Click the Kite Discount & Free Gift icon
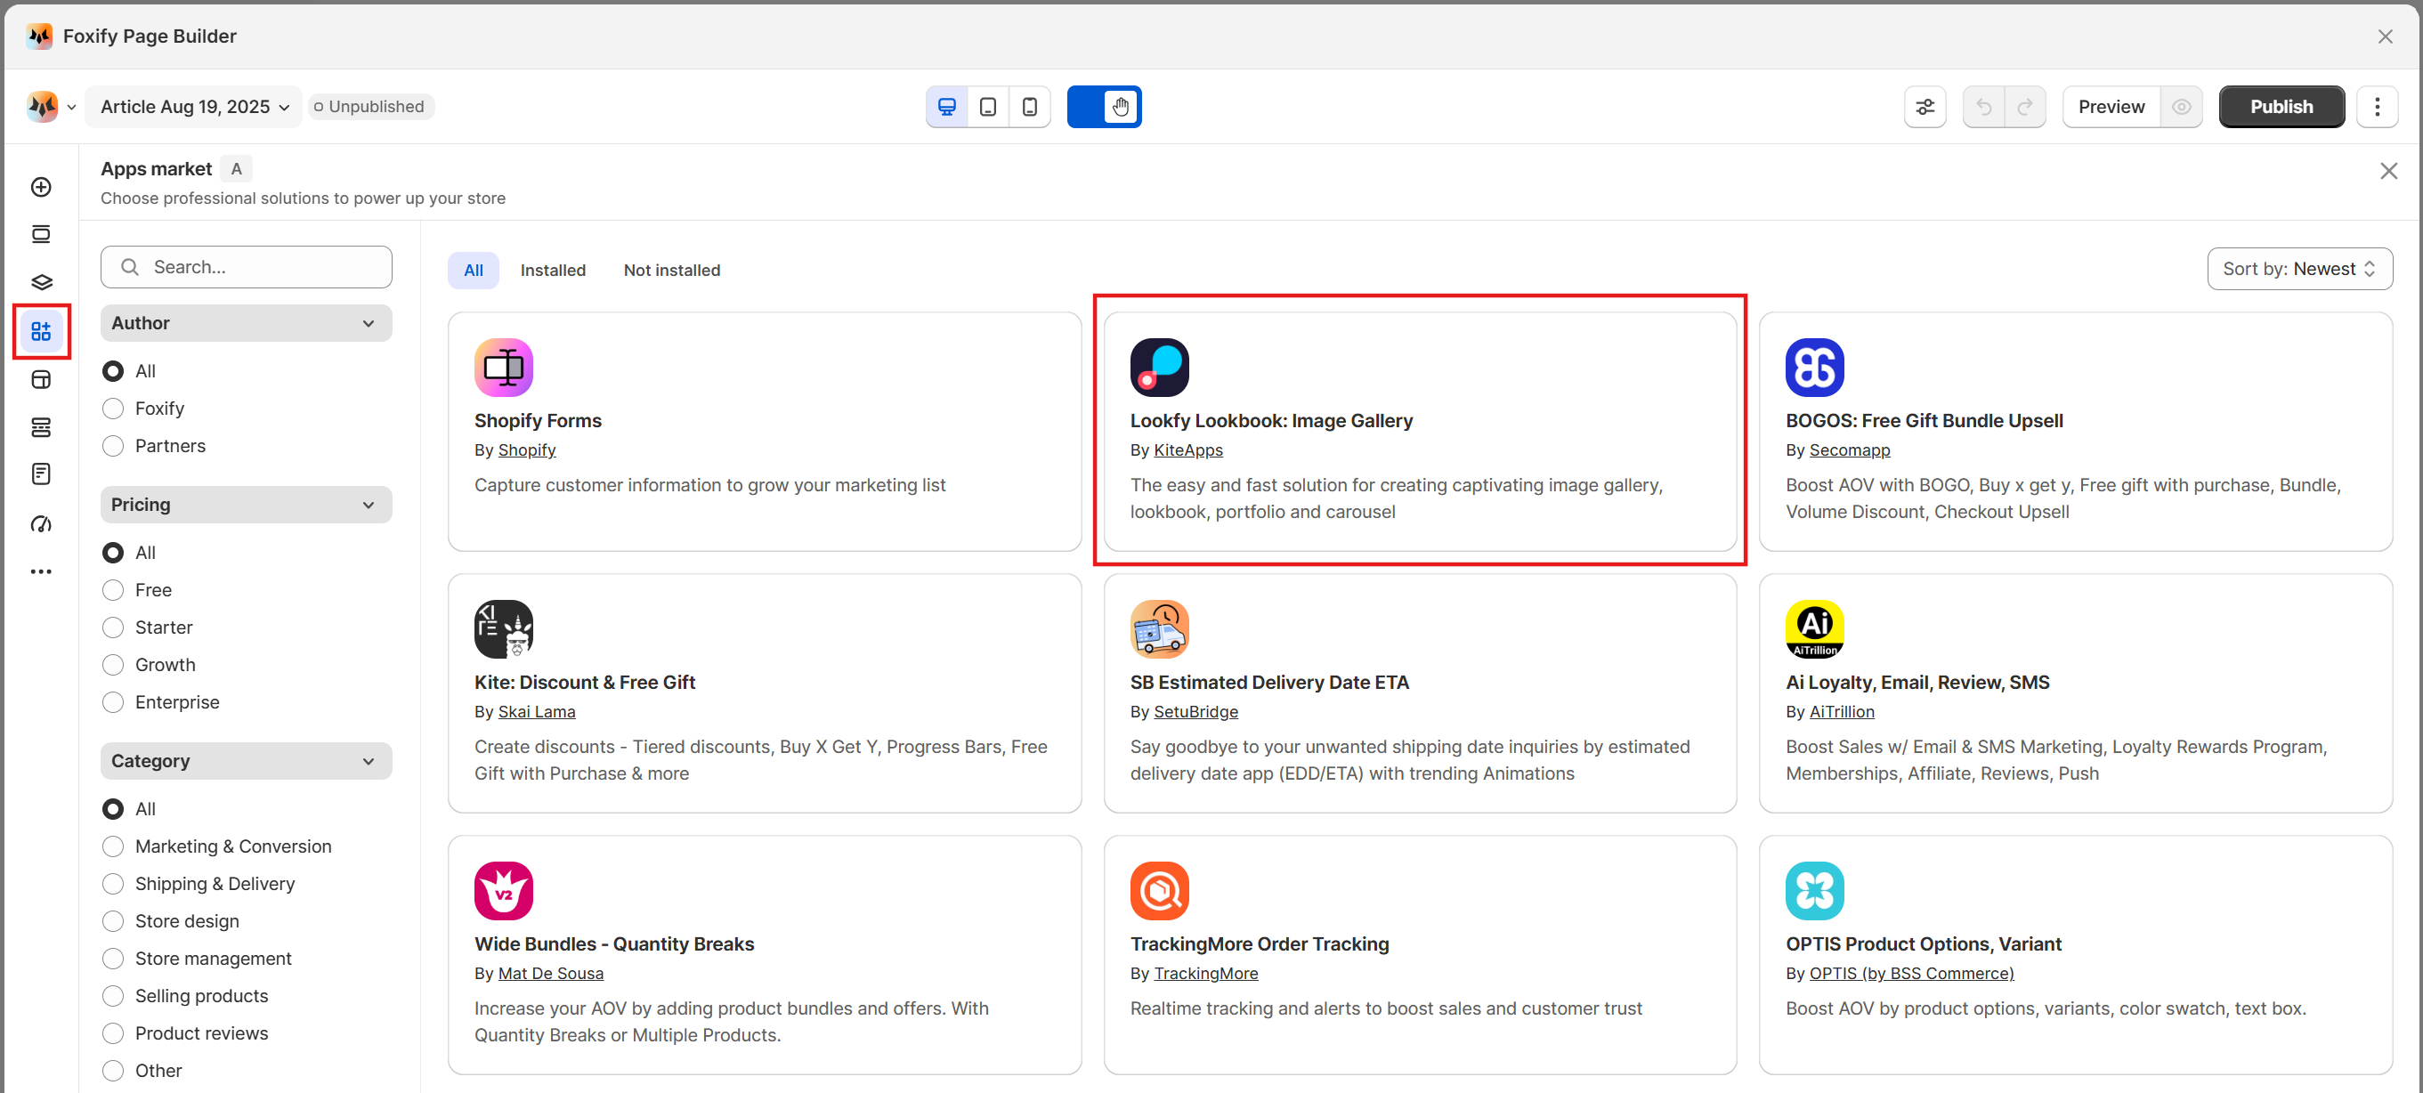2423x1093 pixels. point(503,629)
